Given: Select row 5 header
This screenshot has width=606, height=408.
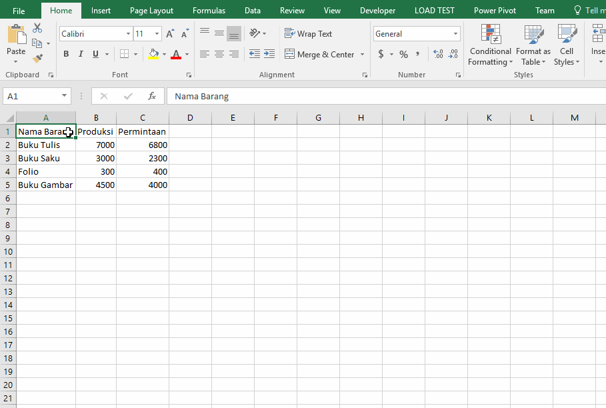Looking at the screenshot, I should pos(8,185).
